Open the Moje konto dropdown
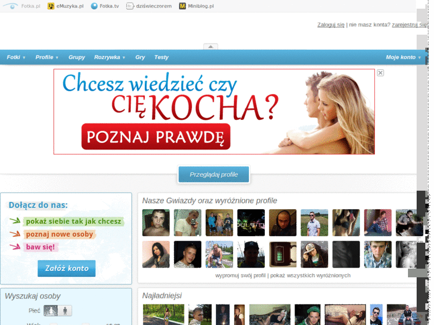Image resolution: width=434 pixels, height=325 pixels. (403, 57)
